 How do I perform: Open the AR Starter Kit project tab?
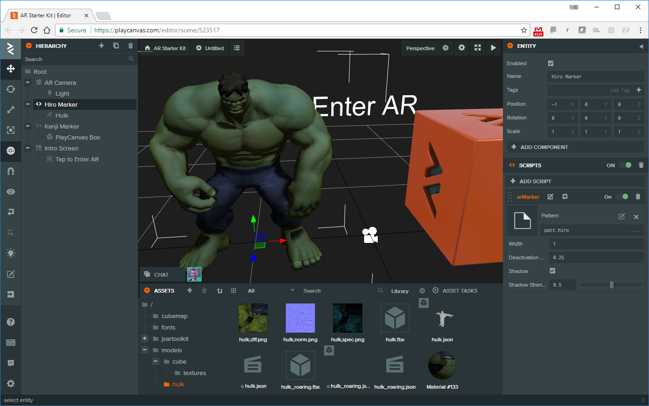click(x=165, y=48)
